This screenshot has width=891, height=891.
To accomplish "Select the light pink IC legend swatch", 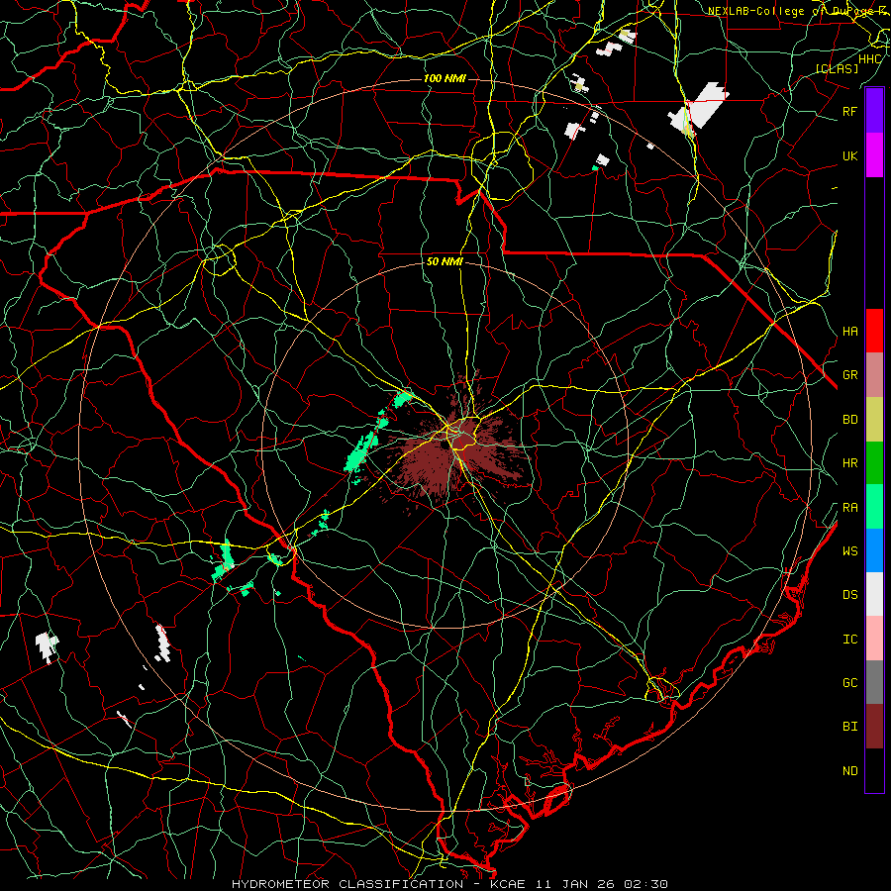I will (x=874, y=639).
